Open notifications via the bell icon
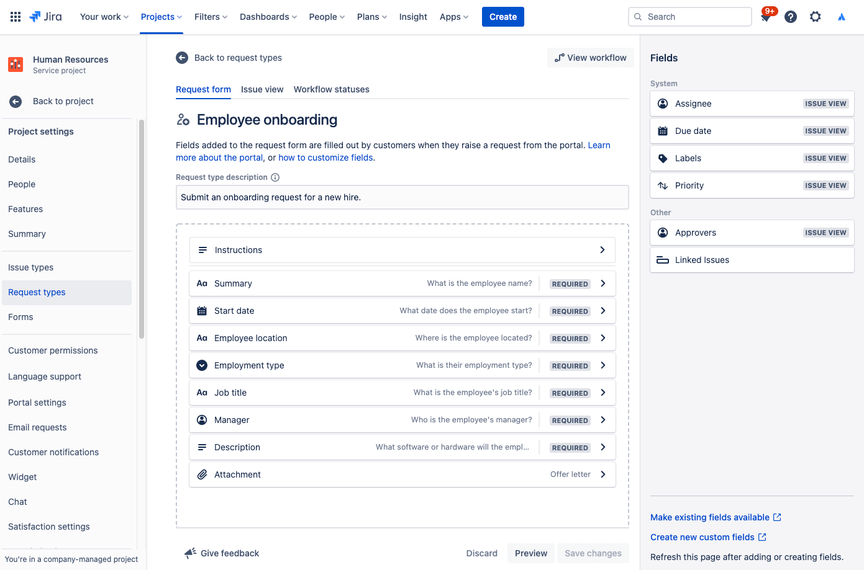 (x=766, y=17)
